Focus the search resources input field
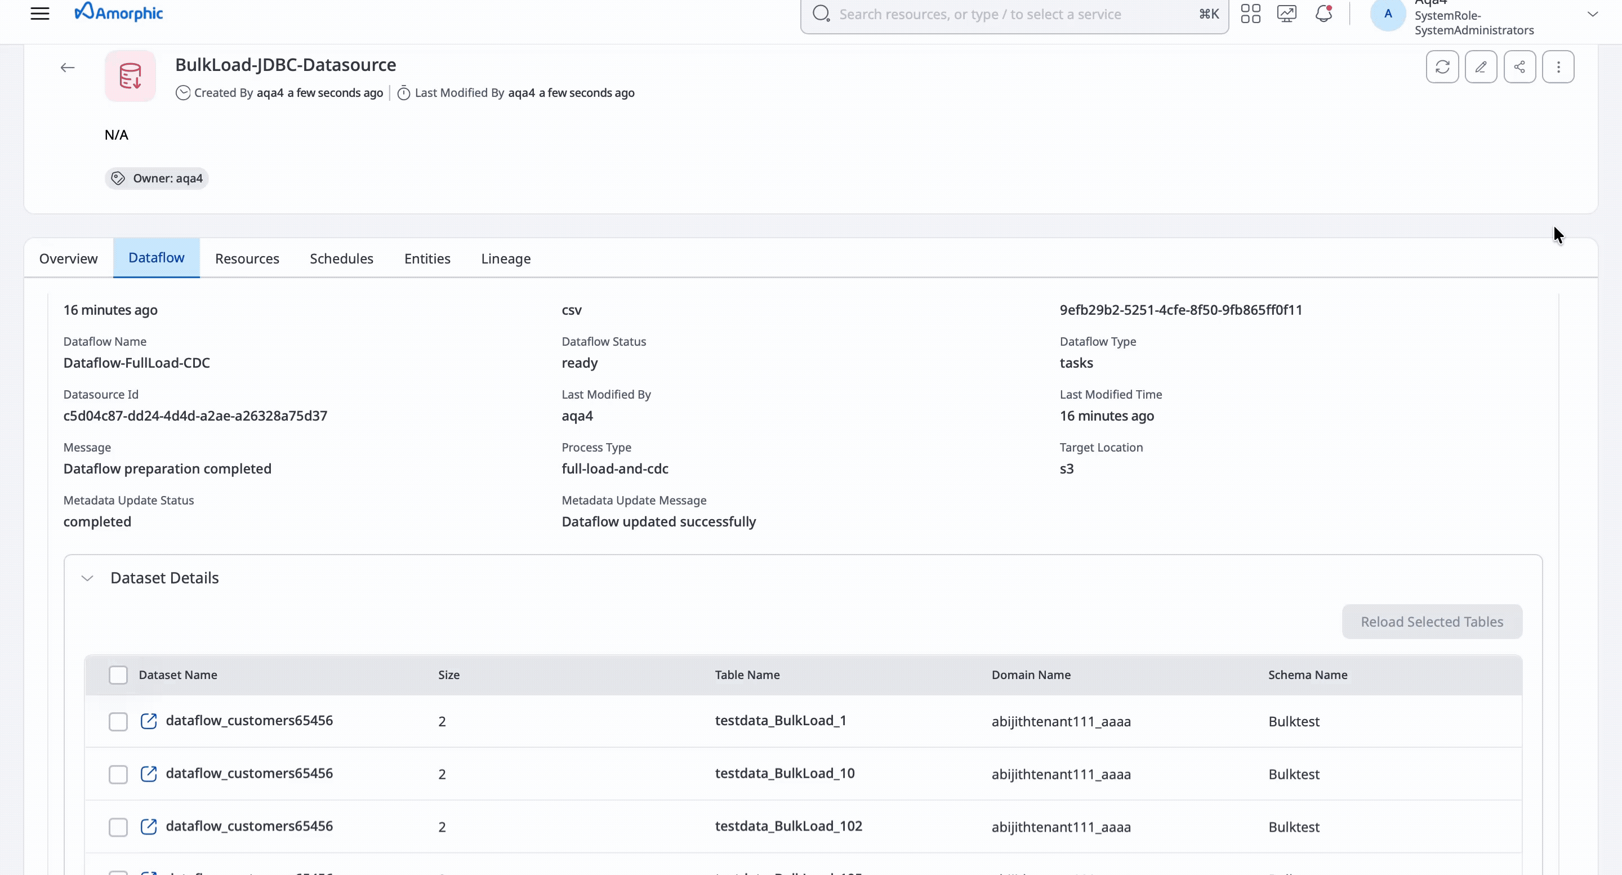Viewport: 1622px width, 875px height. [1014, 15]
